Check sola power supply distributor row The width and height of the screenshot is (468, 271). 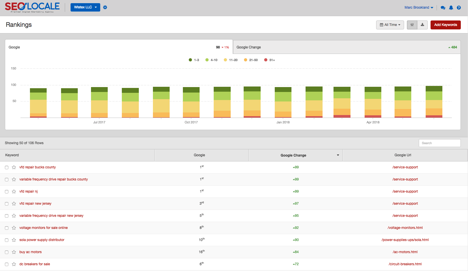click(7, 240)
